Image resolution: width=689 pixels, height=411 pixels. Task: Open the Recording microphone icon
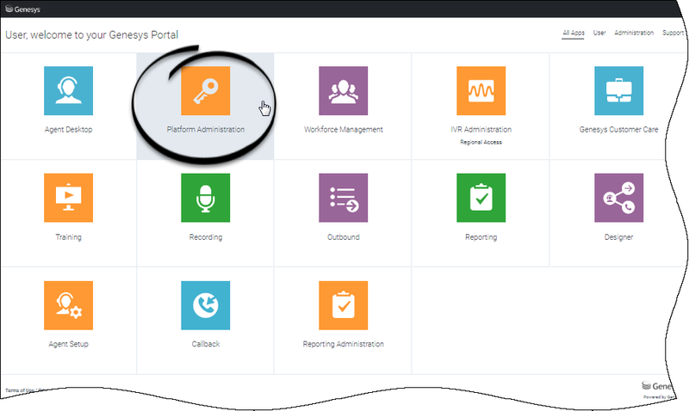click(205, 198)
